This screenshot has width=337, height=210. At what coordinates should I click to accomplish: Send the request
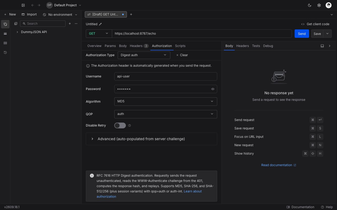point(302,34)
